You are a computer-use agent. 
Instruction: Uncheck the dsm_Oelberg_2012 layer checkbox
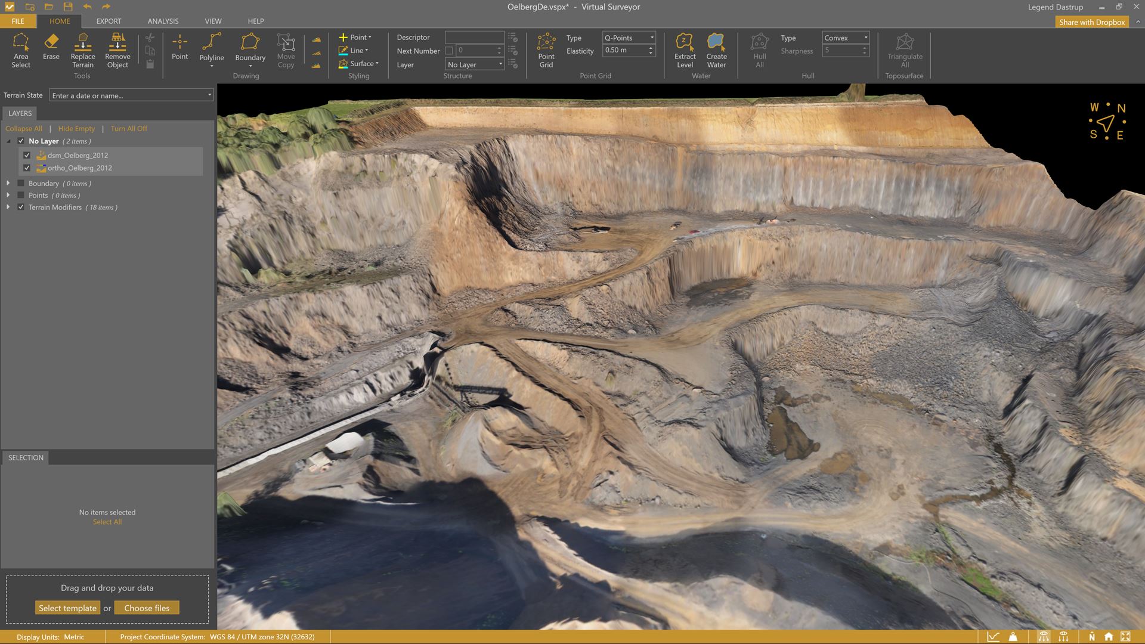(x=27, y=155)
